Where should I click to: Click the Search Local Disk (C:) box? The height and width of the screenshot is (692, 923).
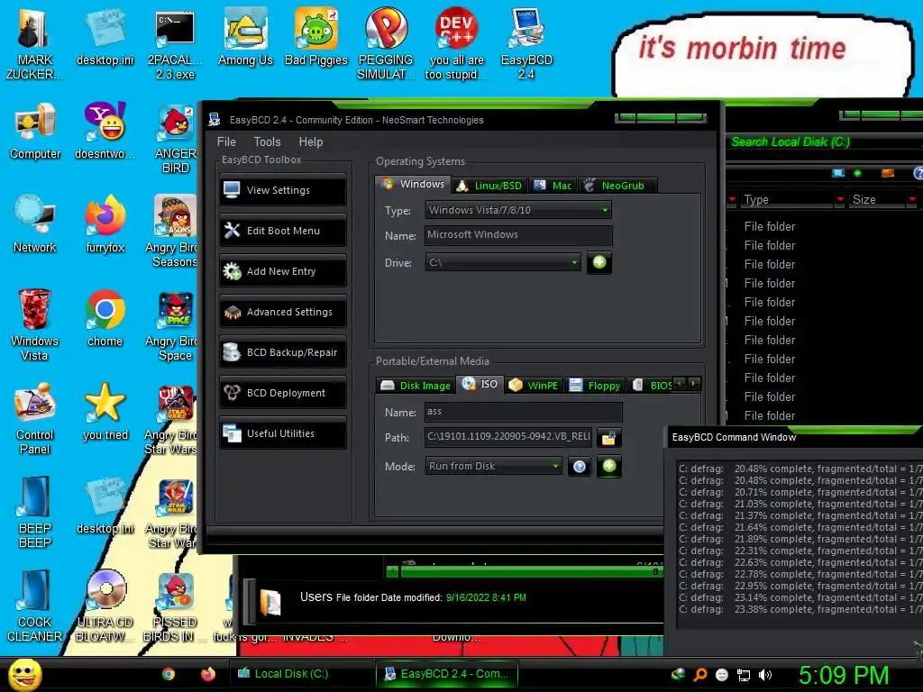click(x=824, y=141)
